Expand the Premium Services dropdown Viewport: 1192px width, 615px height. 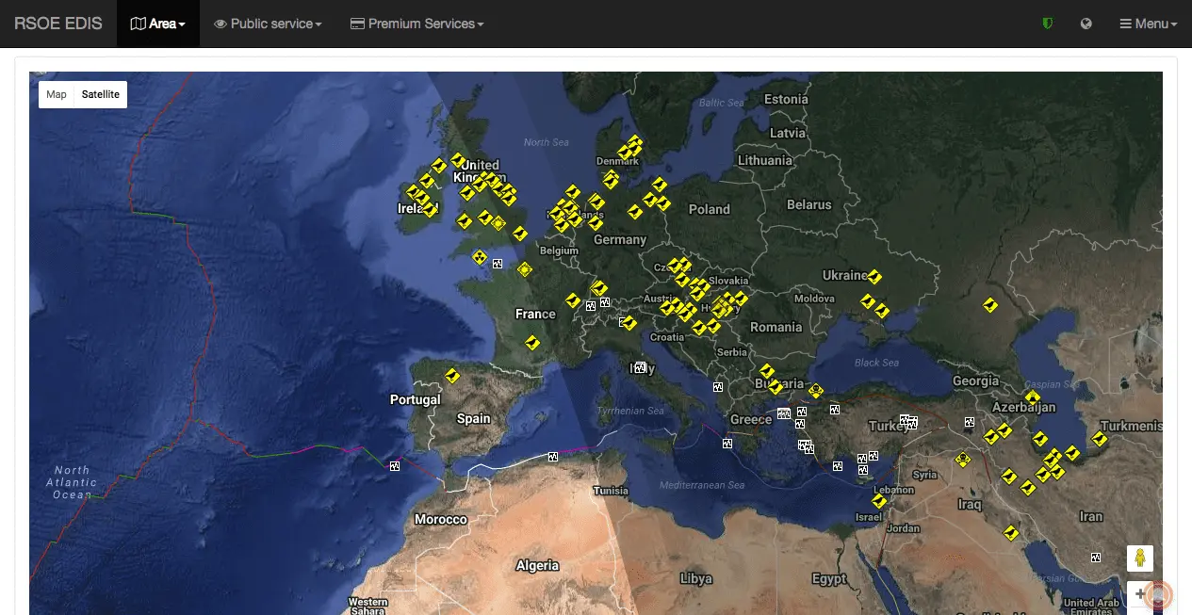tap(416, 24)
